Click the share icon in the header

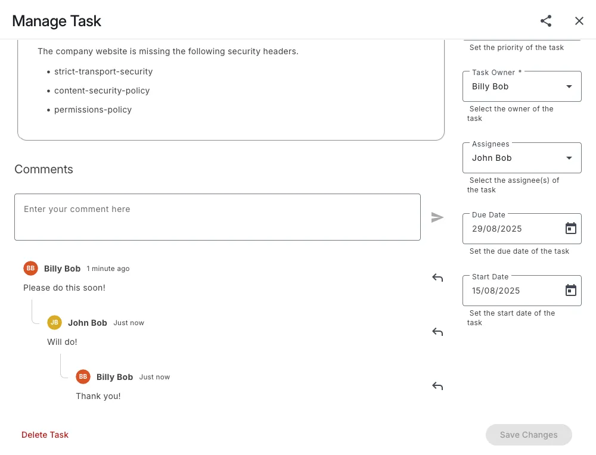tap(546, 21)
